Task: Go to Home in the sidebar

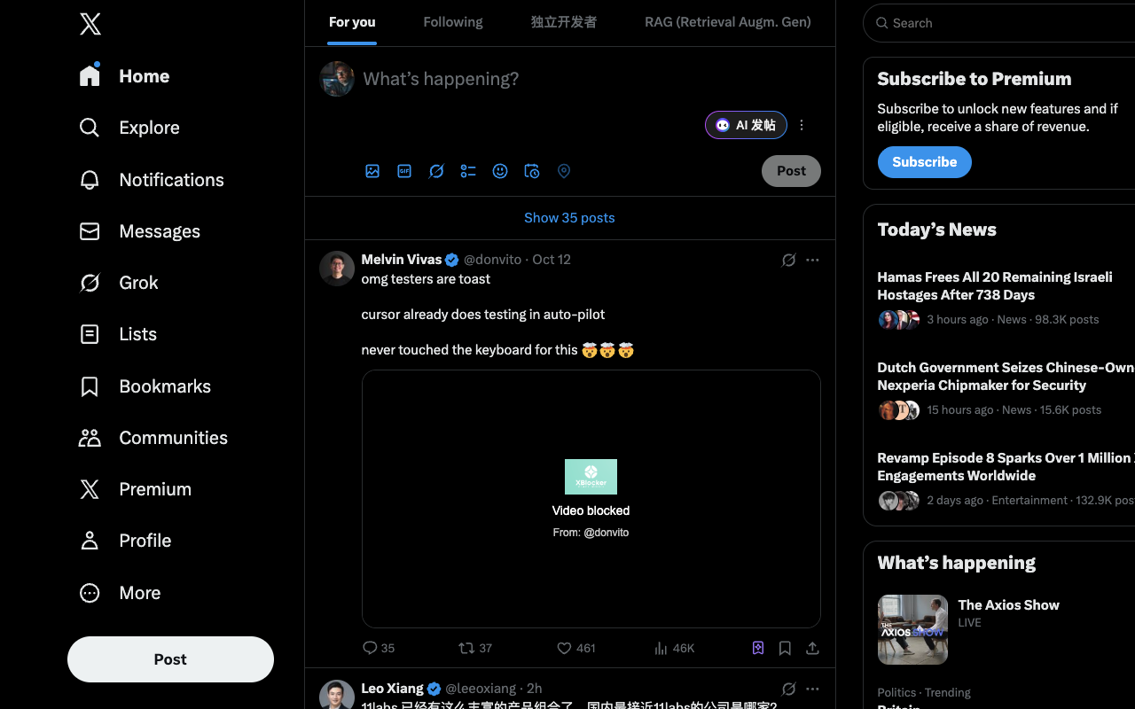Action: click(x=124, y=76)
